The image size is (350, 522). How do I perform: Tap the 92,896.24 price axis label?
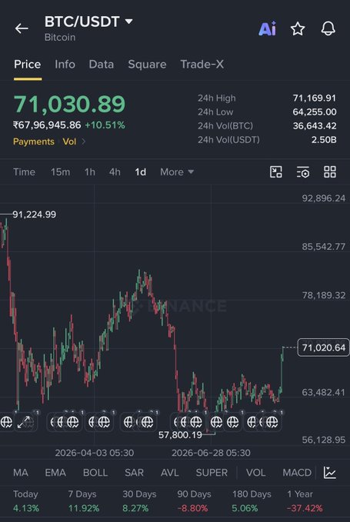pyautogui.click(x=323, y=198)
